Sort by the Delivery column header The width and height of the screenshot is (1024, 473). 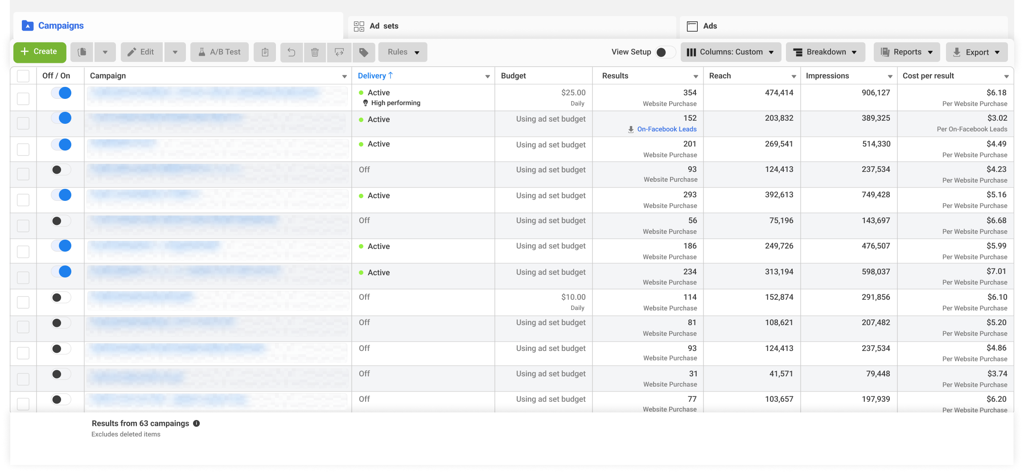[x=375, y=76]
